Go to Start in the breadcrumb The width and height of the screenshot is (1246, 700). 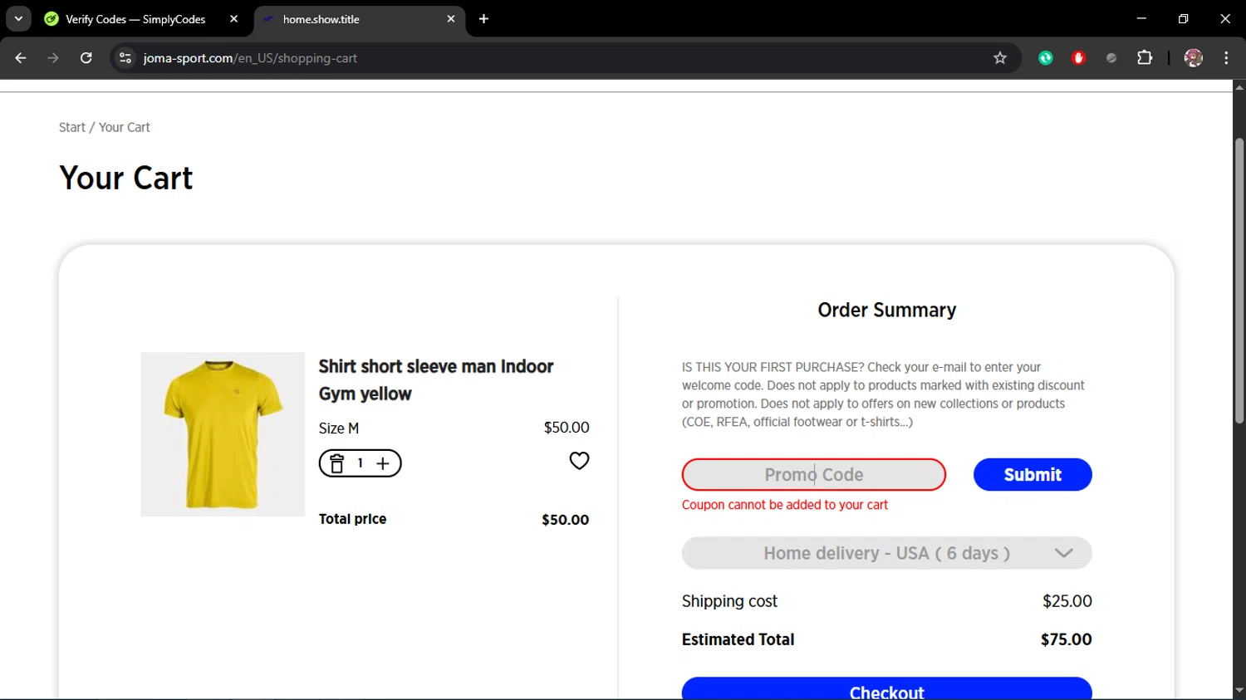pos(71,127)
